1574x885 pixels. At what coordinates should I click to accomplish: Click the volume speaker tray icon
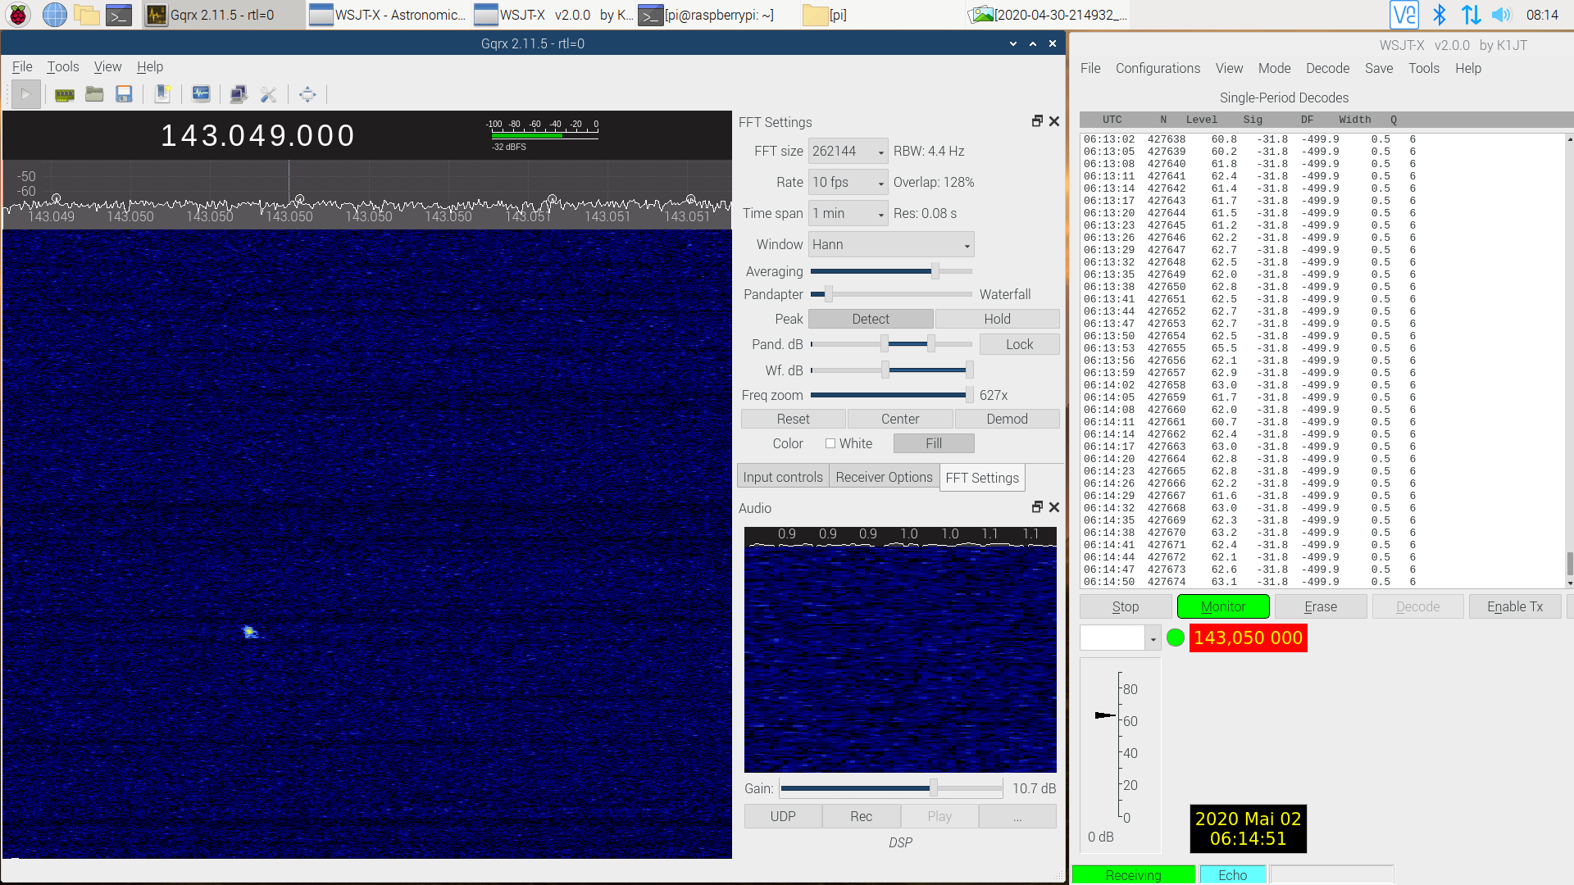point(1501,15)
